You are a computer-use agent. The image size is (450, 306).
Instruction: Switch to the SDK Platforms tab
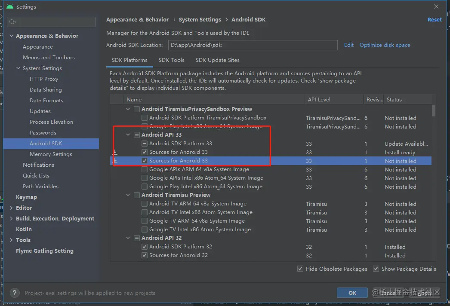pyautogui.click(x=129, y=60)
